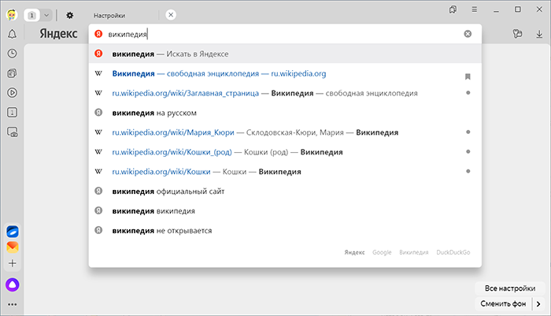Open Все настройки button
This screenshot has width=551, height=316.
[510, 288]
